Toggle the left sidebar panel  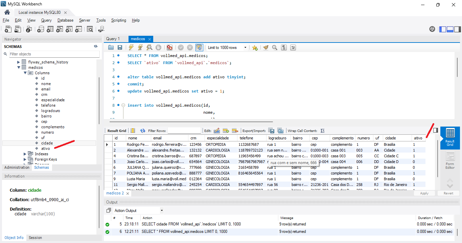pyautogui.click(x=443, y=29)
